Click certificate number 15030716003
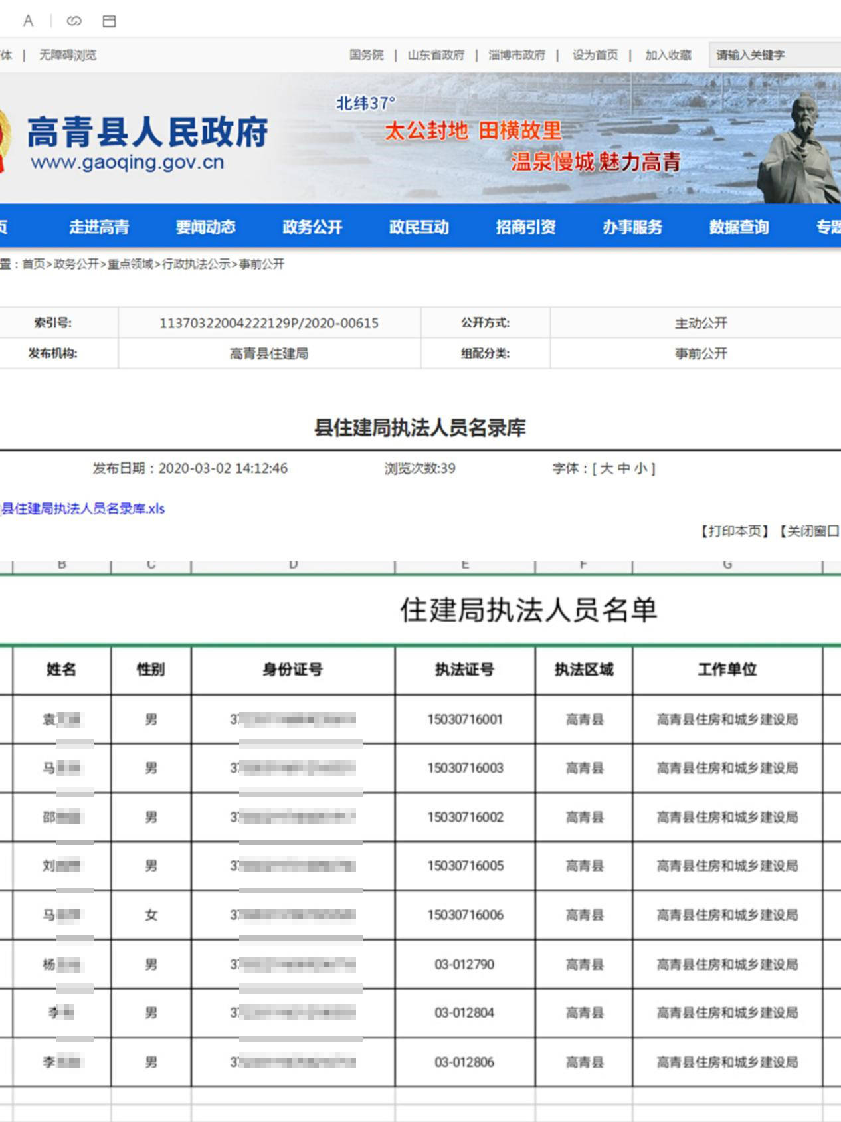 tap(465, 768)
